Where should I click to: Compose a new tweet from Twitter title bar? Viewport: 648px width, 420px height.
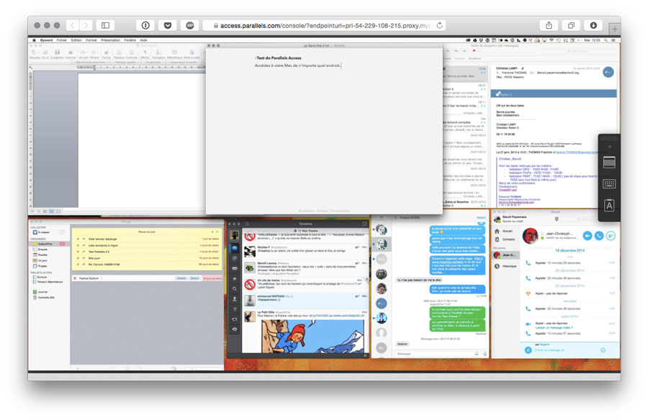pyautogui.click(x=364, y=224)
